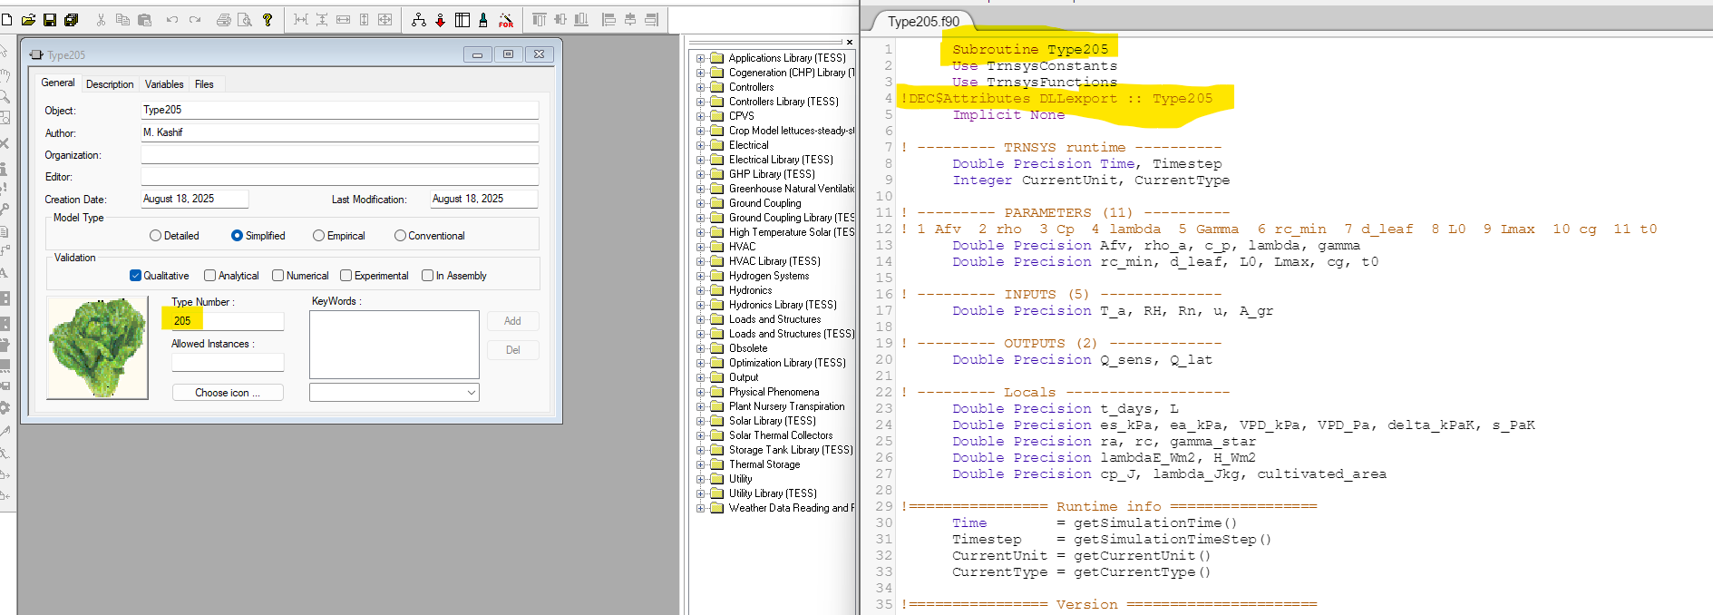This screenshot has width=1713, height=615.
Task: Open the dropdown below the KeyWords list
Action: click(x=471, y=393)
